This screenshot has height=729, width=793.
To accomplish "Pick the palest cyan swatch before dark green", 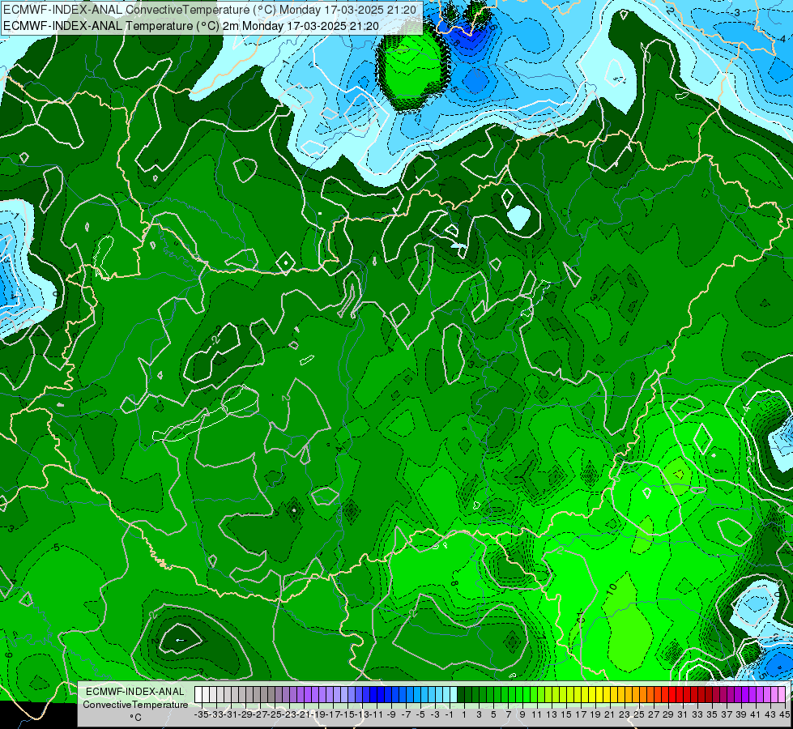I will [x=454, y=694].
